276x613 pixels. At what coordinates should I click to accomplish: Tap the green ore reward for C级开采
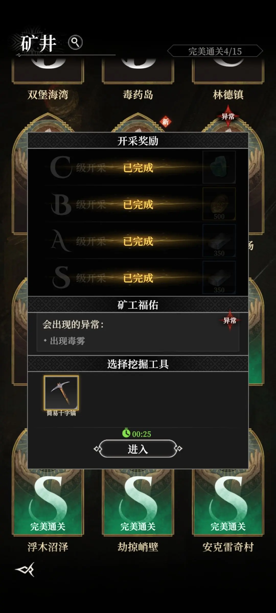(x=219, y=167)
